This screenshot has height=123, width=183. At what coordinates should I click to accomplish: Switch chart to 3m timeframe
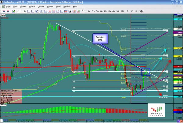[x=93, y=11]
